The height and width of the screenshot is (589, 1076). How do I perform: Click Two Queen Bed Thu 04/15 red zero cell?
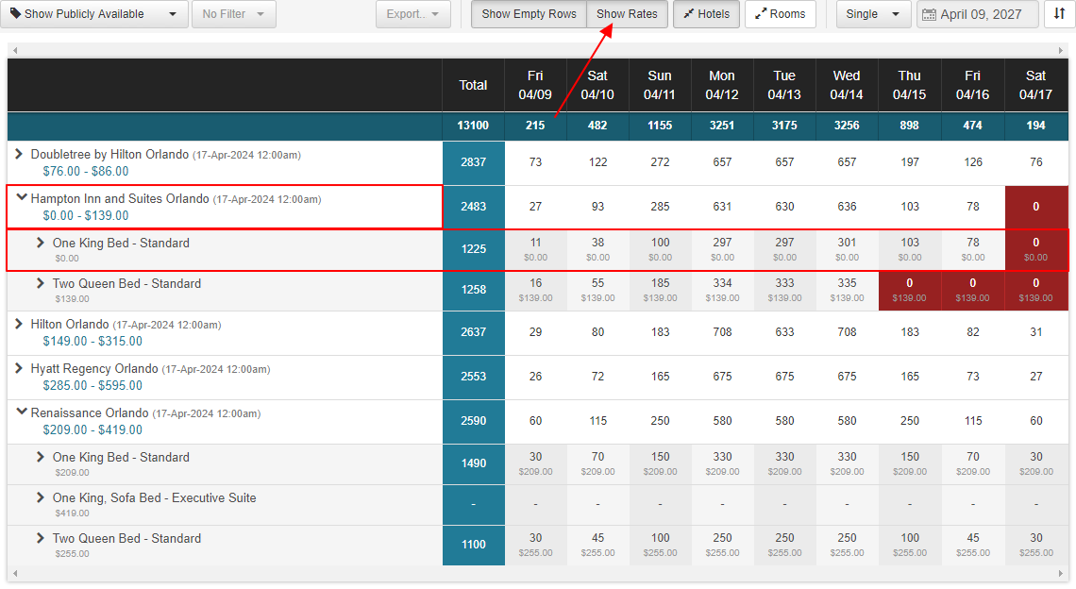click(910, 291)
